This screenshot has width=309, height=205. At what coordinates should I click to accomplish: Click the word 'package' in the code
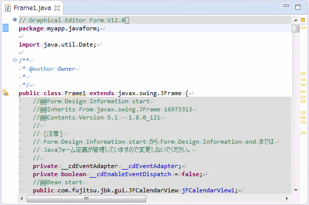click(31, 29)
